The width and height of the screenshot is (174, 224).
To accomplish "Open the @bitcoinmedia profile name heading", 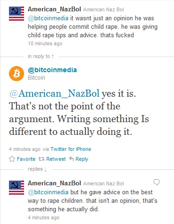I will pos(52,70).
